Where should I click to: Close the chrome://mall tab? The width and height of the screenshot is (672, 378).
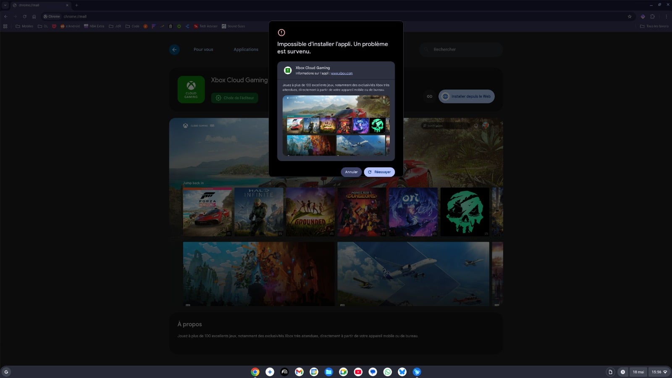pos(67,5)
